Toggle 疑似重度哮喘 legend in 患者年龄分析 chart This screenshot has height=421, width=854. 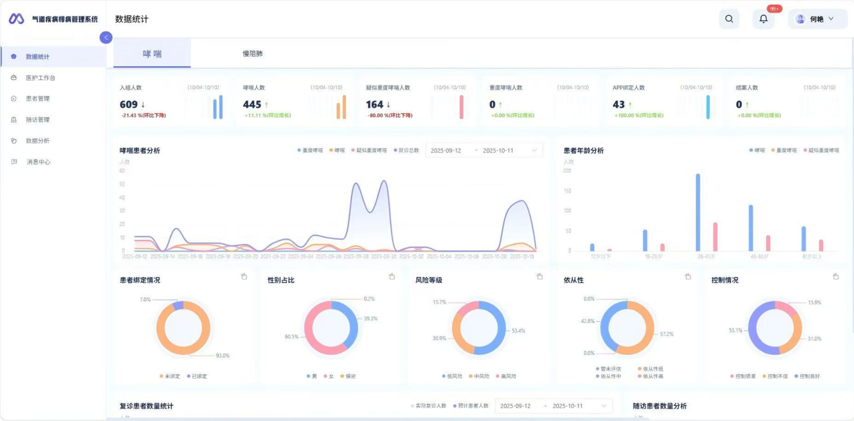(821, 150)
